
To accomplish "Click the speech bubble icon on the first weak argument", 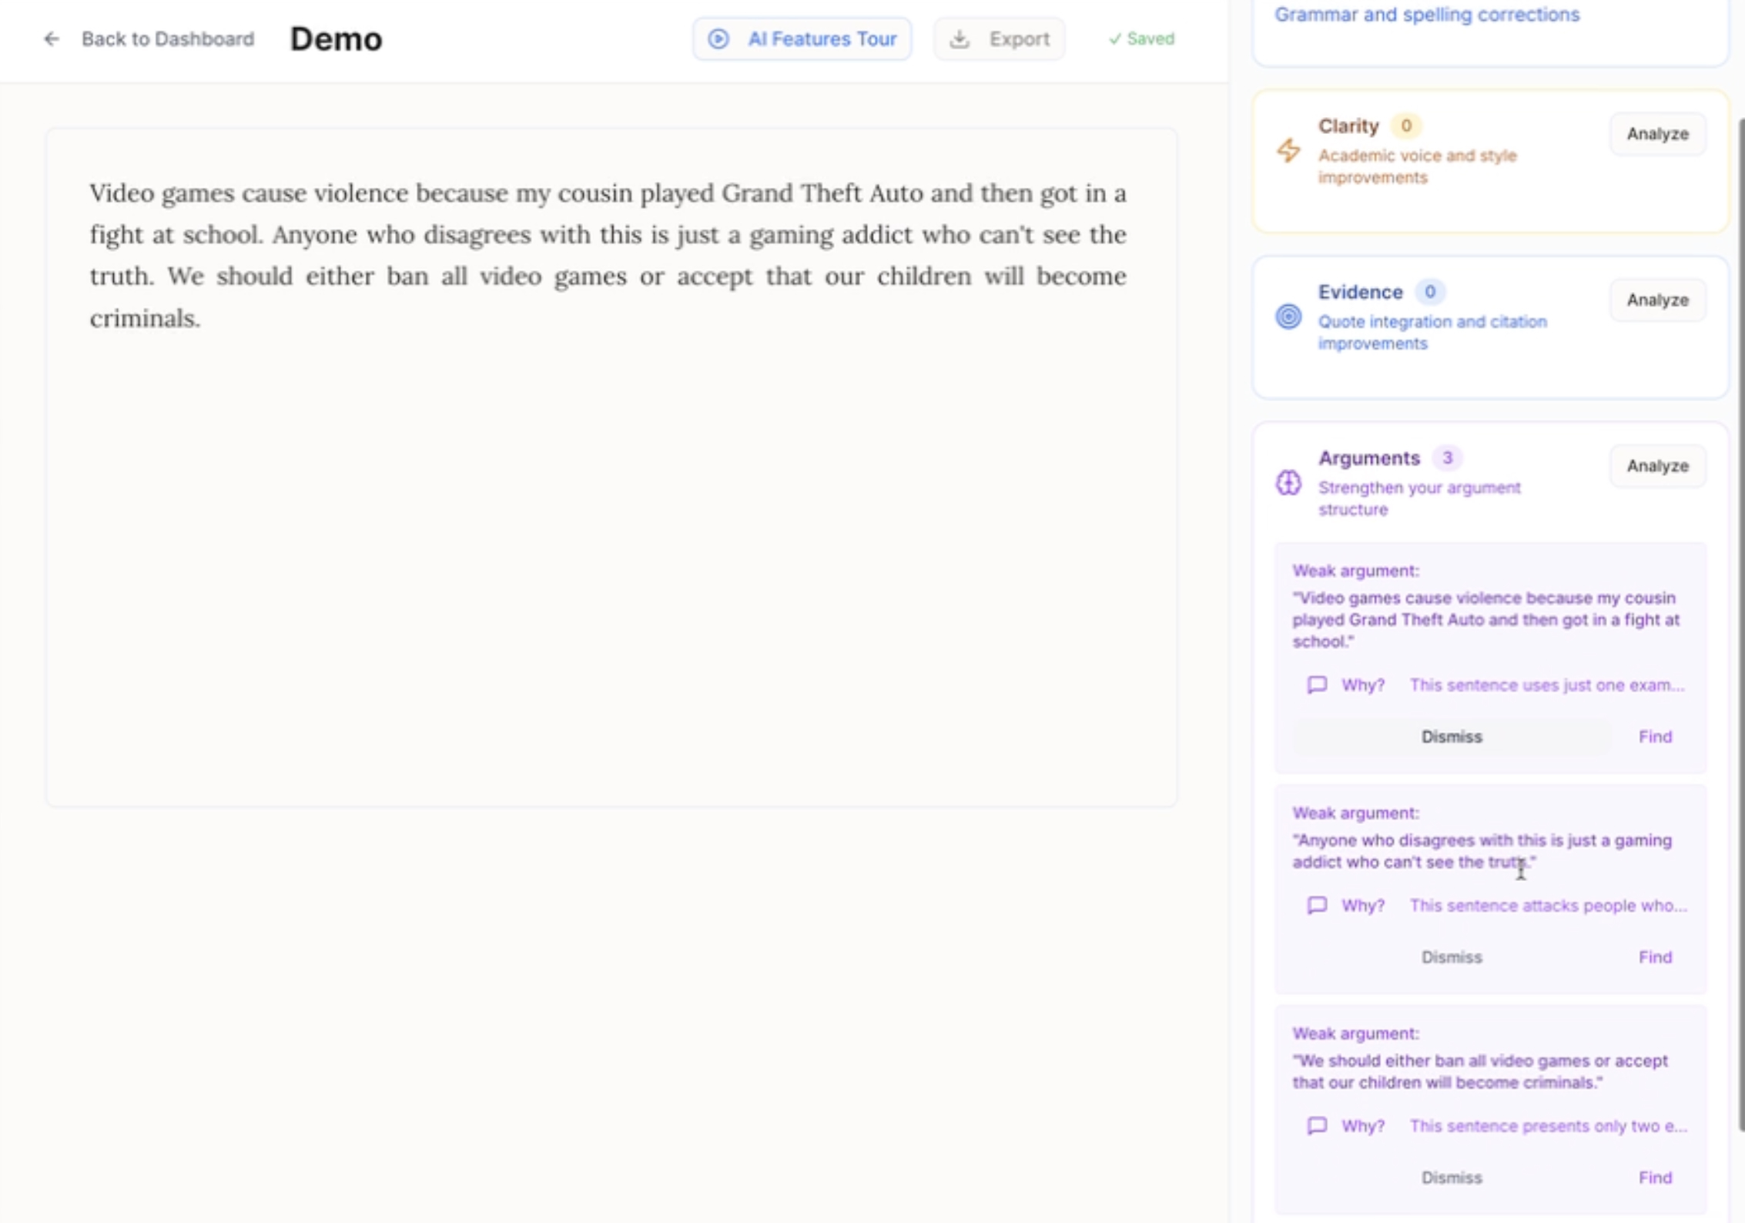I will (1317, 685).
